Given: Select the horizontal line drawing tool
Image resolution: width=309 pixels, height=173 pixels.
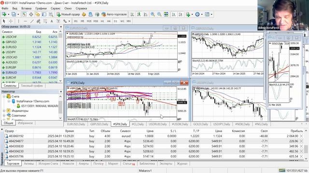Looking at the screenshot, I should point(25,21).
